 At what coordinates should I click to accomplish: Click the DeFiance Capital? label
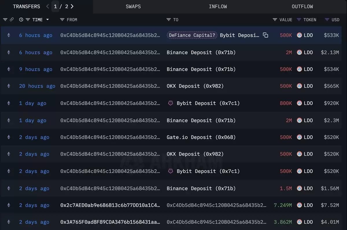[x=192, y=35]
